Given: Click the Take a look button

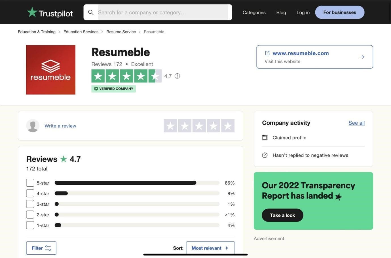Looking at the screenshot, I should click(x=282, y=215).
